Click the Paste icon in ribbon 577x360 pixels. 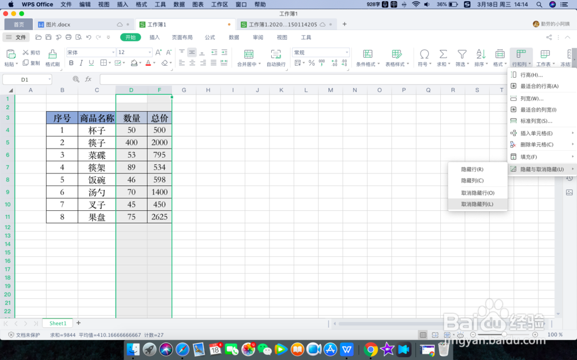point(10,54)
